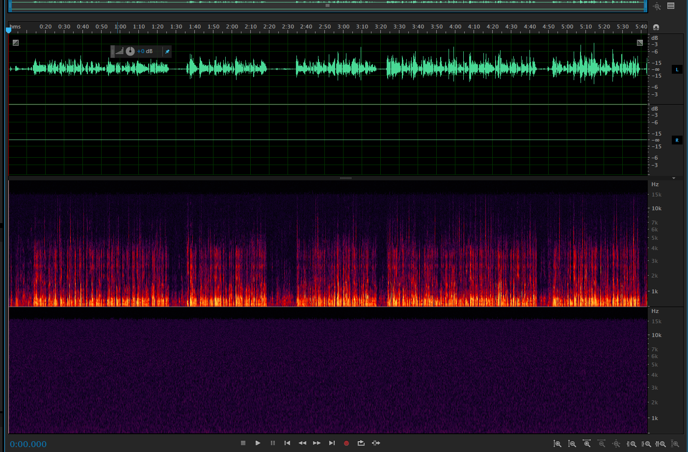Start playback with the Play button
Image resolution: width=688 pixels, height=452 pixels.
coord(258,443)
